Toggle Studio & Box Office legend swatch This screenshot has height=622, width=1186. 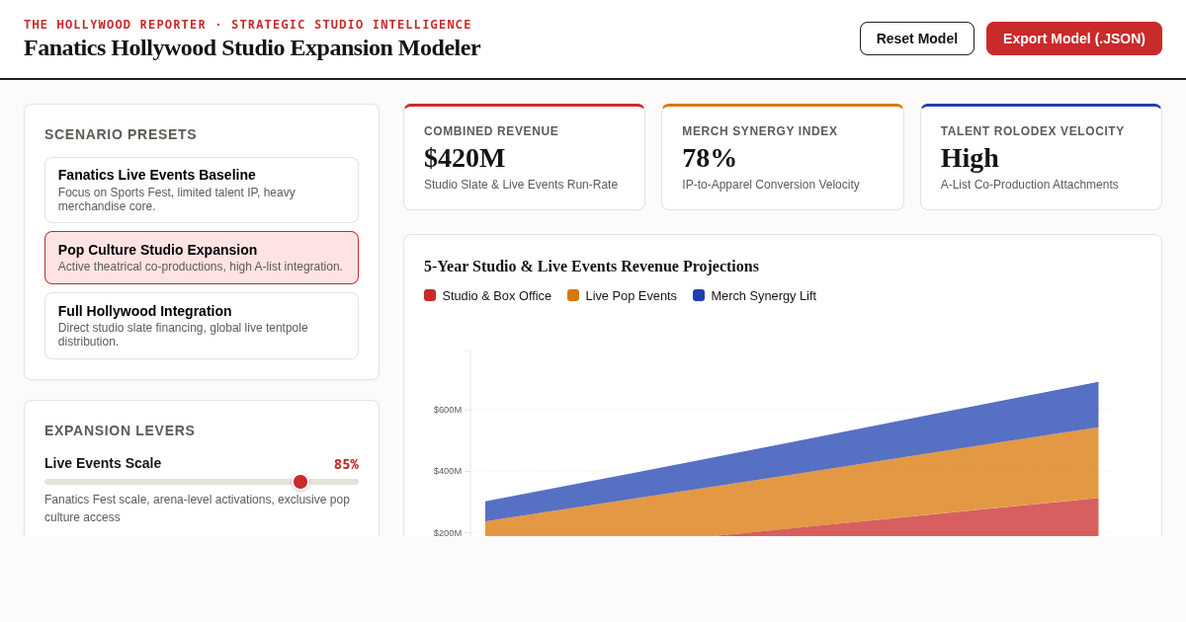[x=430, y=295]
